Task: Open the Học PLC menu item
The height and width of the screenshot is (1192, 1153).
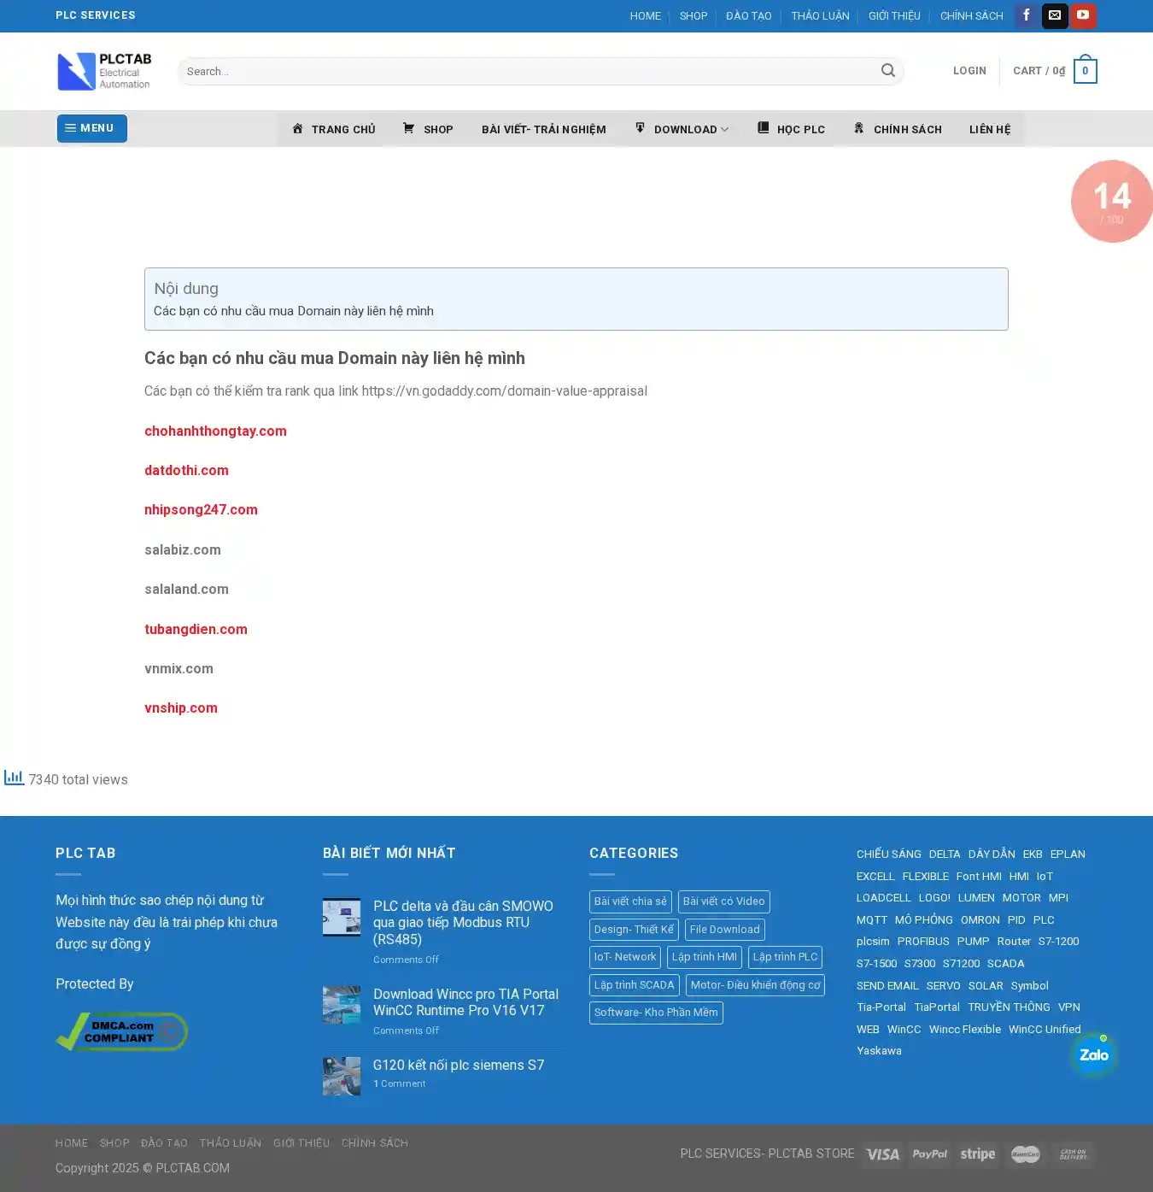Action: tap(791, 129)
